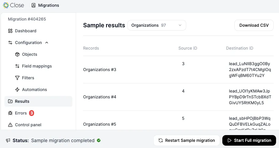The image size is (279, 148).
Task: Click the play icon in Start Full migration
Action: click(230, 141)
